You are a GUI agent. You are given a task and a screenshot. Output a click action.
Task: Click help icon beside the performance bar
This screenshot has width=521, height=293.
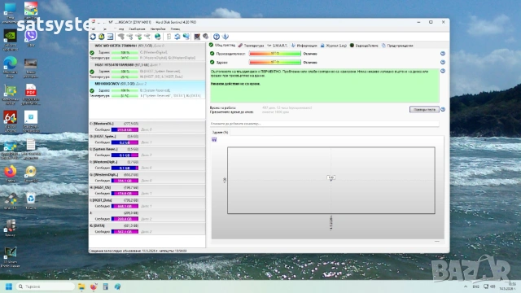pyautogui.click(x=443, y=54)
